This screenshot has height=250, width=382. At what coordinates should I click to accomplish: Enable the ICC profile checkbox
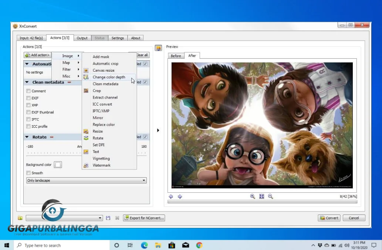pyautogui.click(x=28, y=126)
